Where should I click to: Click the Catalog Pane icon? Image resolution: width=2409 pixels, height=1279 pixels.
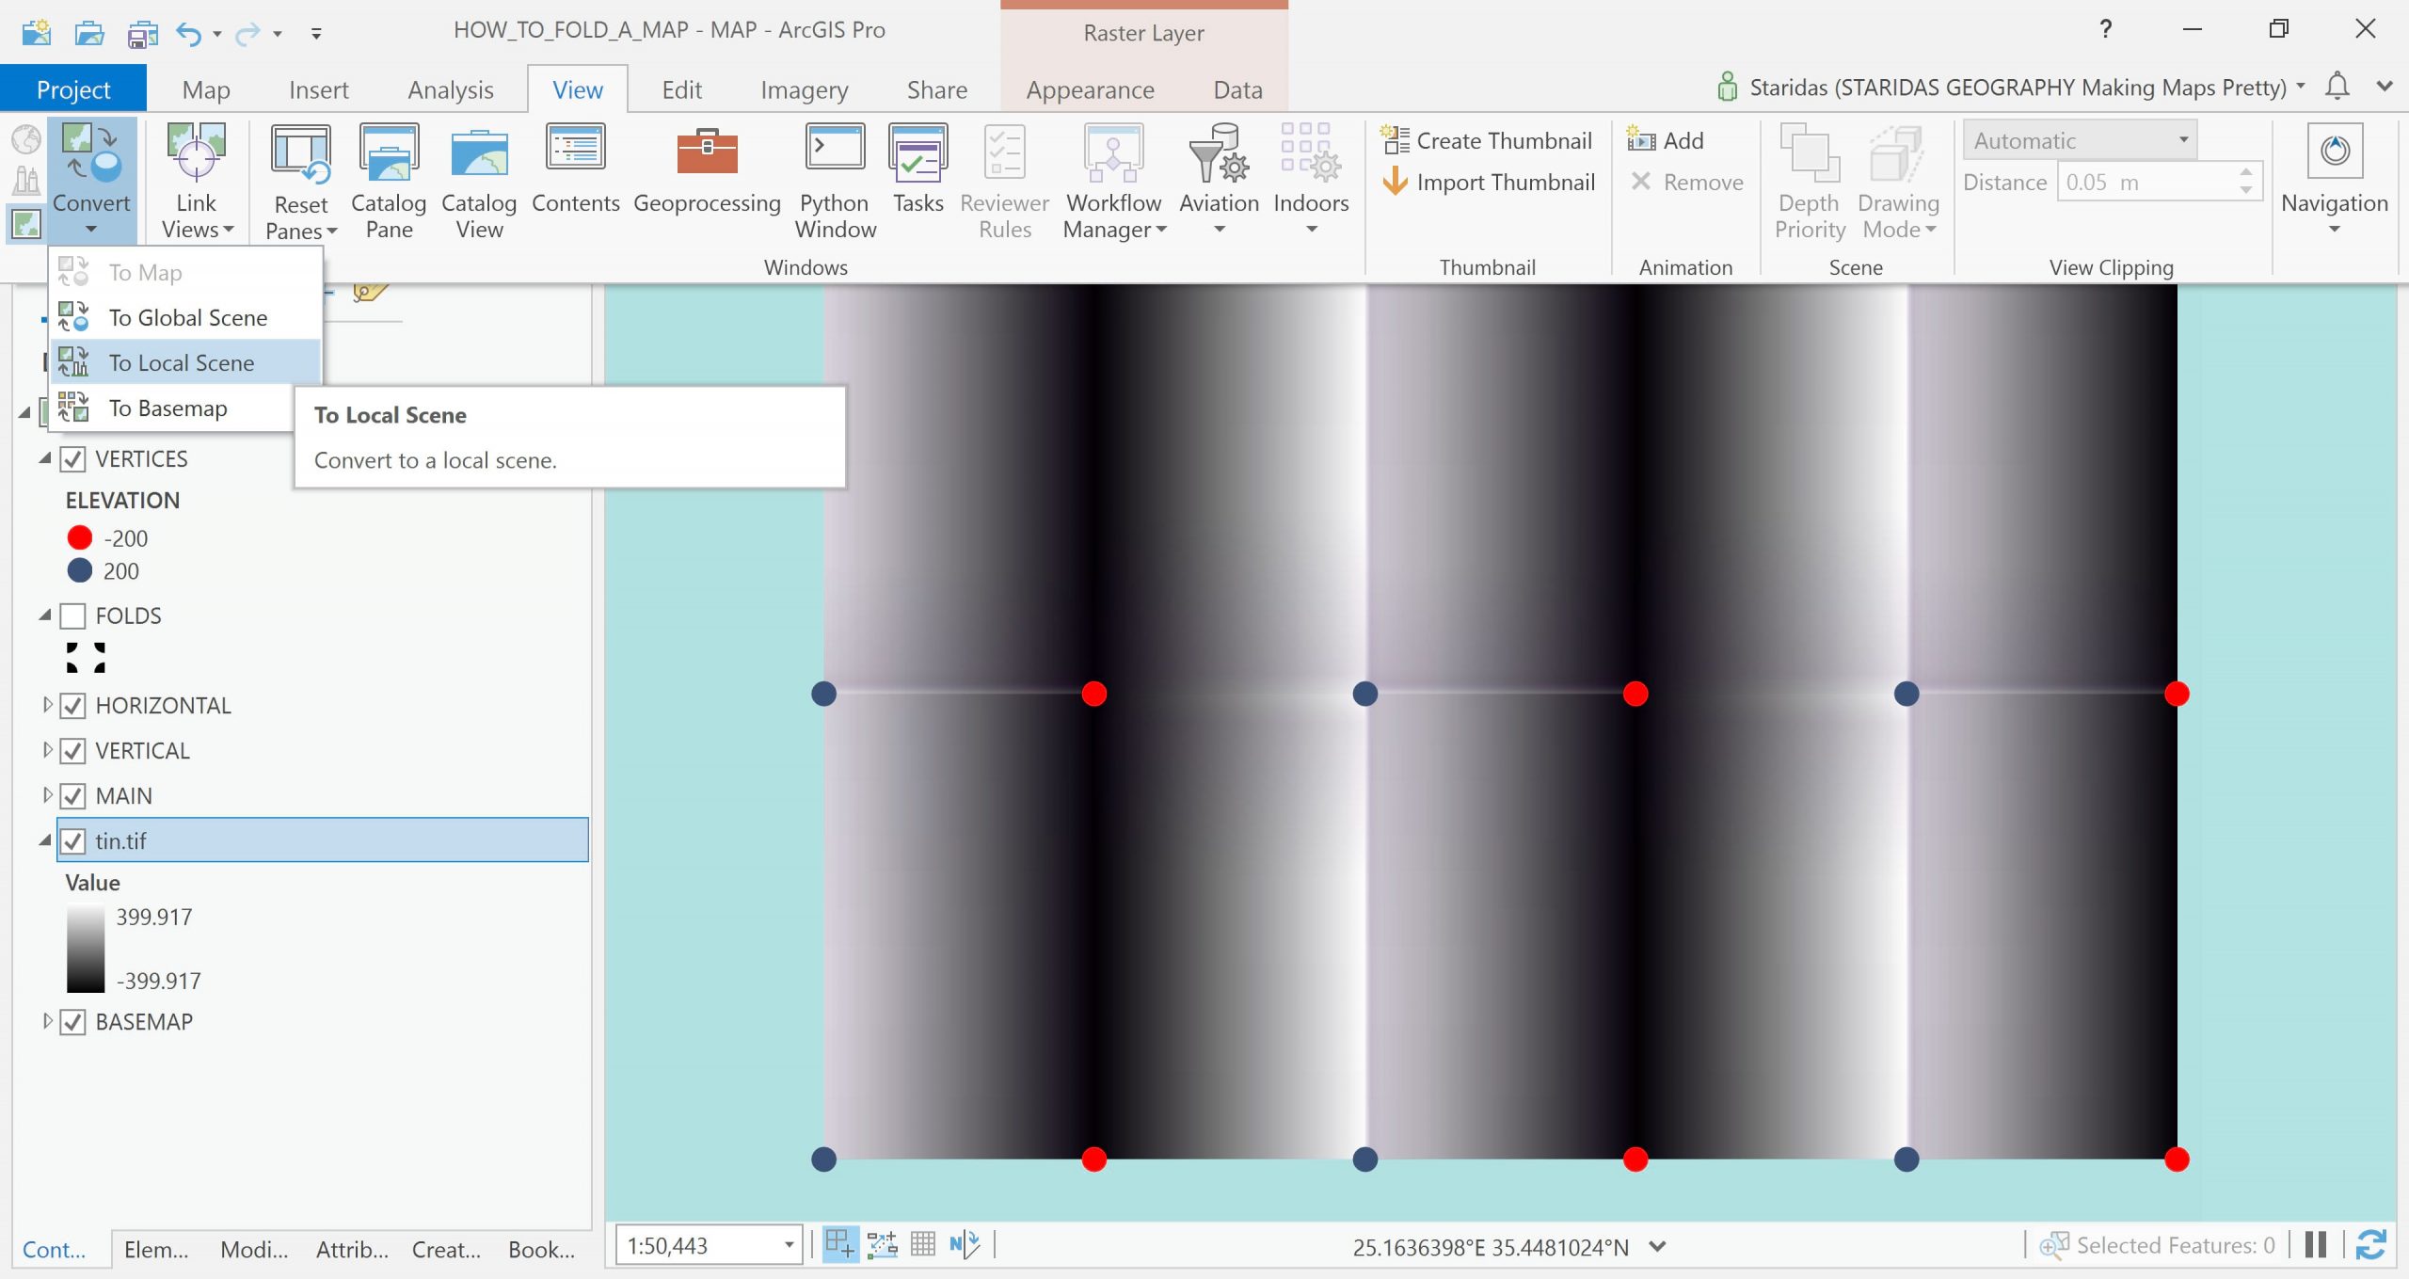click(x=389, y=153)
